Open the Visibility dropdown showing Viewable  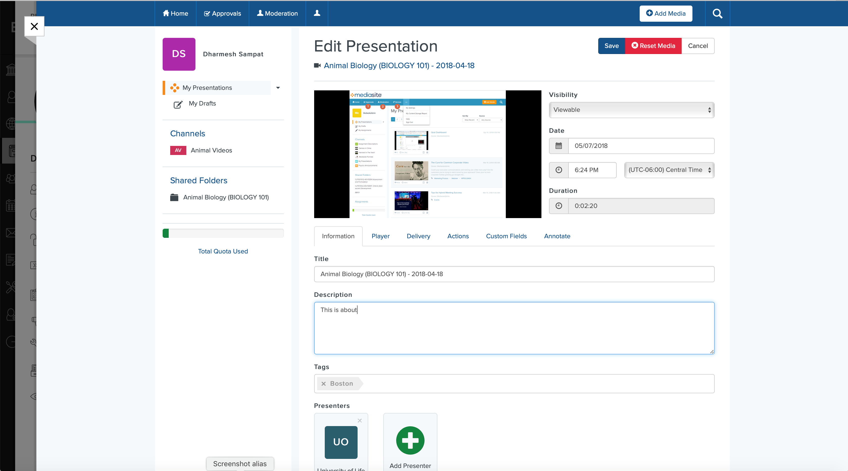tap(631, 110)
